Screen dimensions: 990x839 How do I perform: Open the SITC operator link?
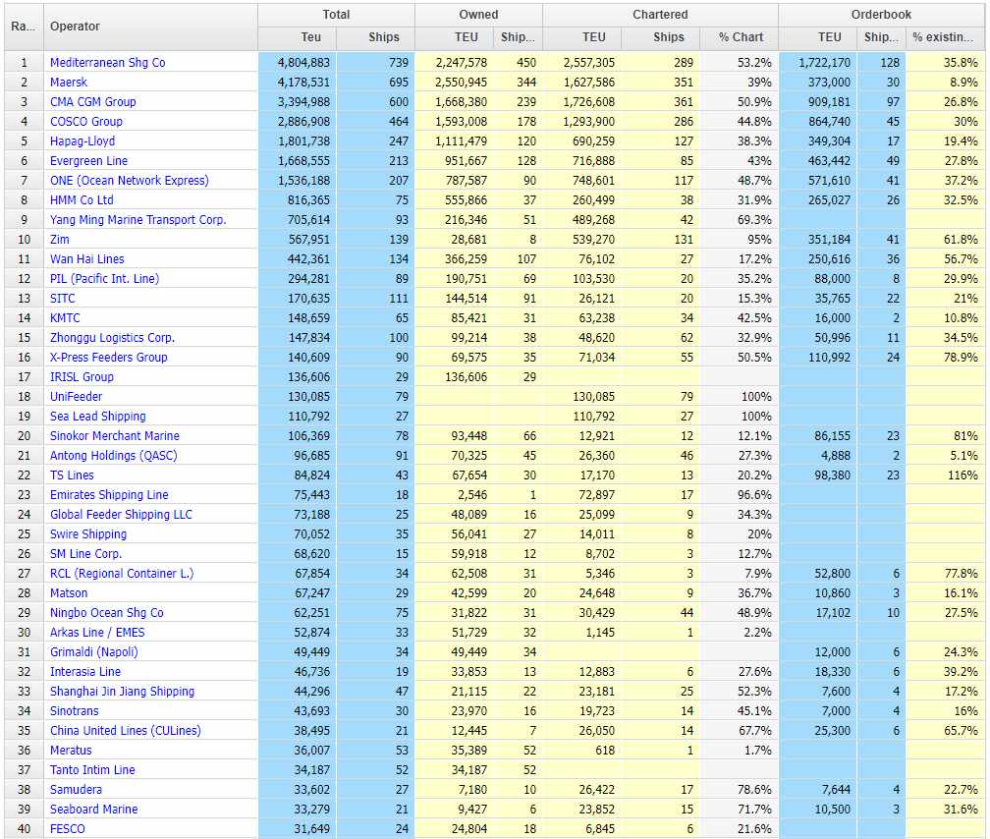pos(62,299)
